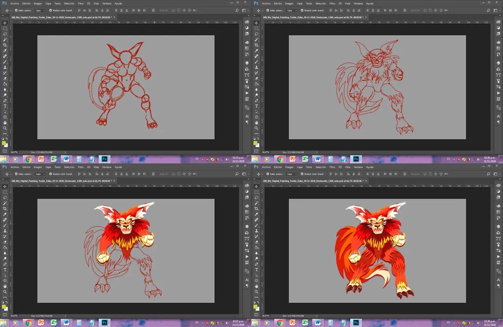Open the Paragraph panel icon in the fully colored window

tap(498, 286)
